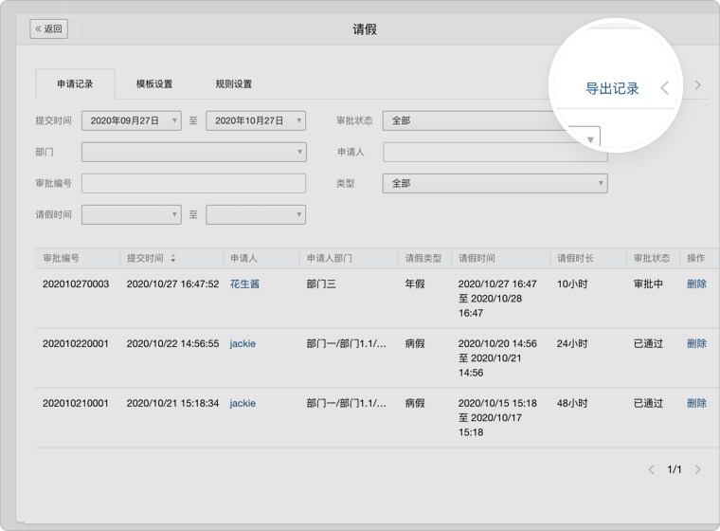Click the 年假 leave type cell
This screenshot has width=720, height=531.
pyautogui.click(x=415, y=284)
